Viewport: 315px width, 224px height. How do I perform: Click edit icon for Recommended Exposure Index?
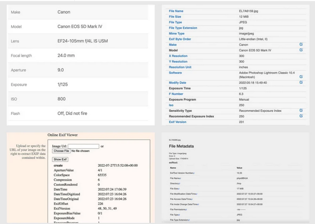301,116
